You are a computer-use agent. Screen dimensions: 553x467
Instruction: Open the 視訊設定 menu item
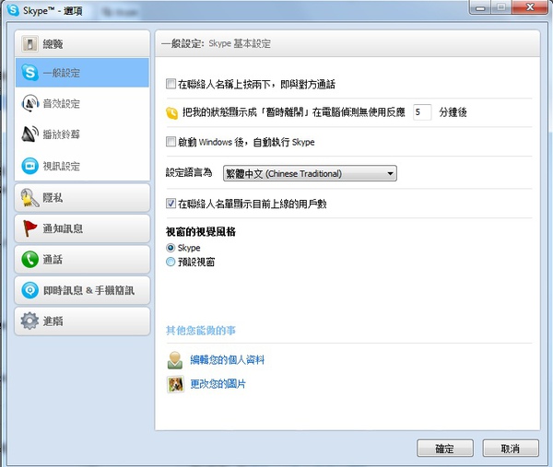tap(82, 166)
